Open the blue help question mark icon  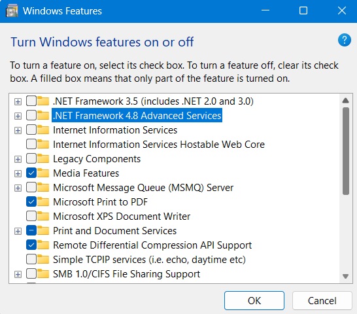[344, 40]
